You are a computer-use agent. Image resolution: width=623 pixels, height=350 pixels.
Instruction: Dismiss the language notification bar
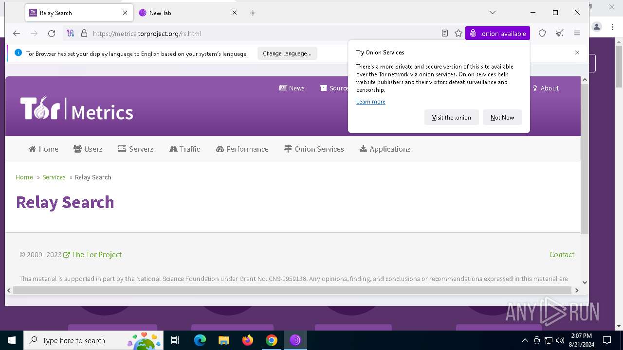(577, 52)
